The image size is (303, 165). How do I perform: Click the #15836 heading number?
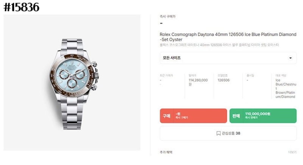(21, 7)
